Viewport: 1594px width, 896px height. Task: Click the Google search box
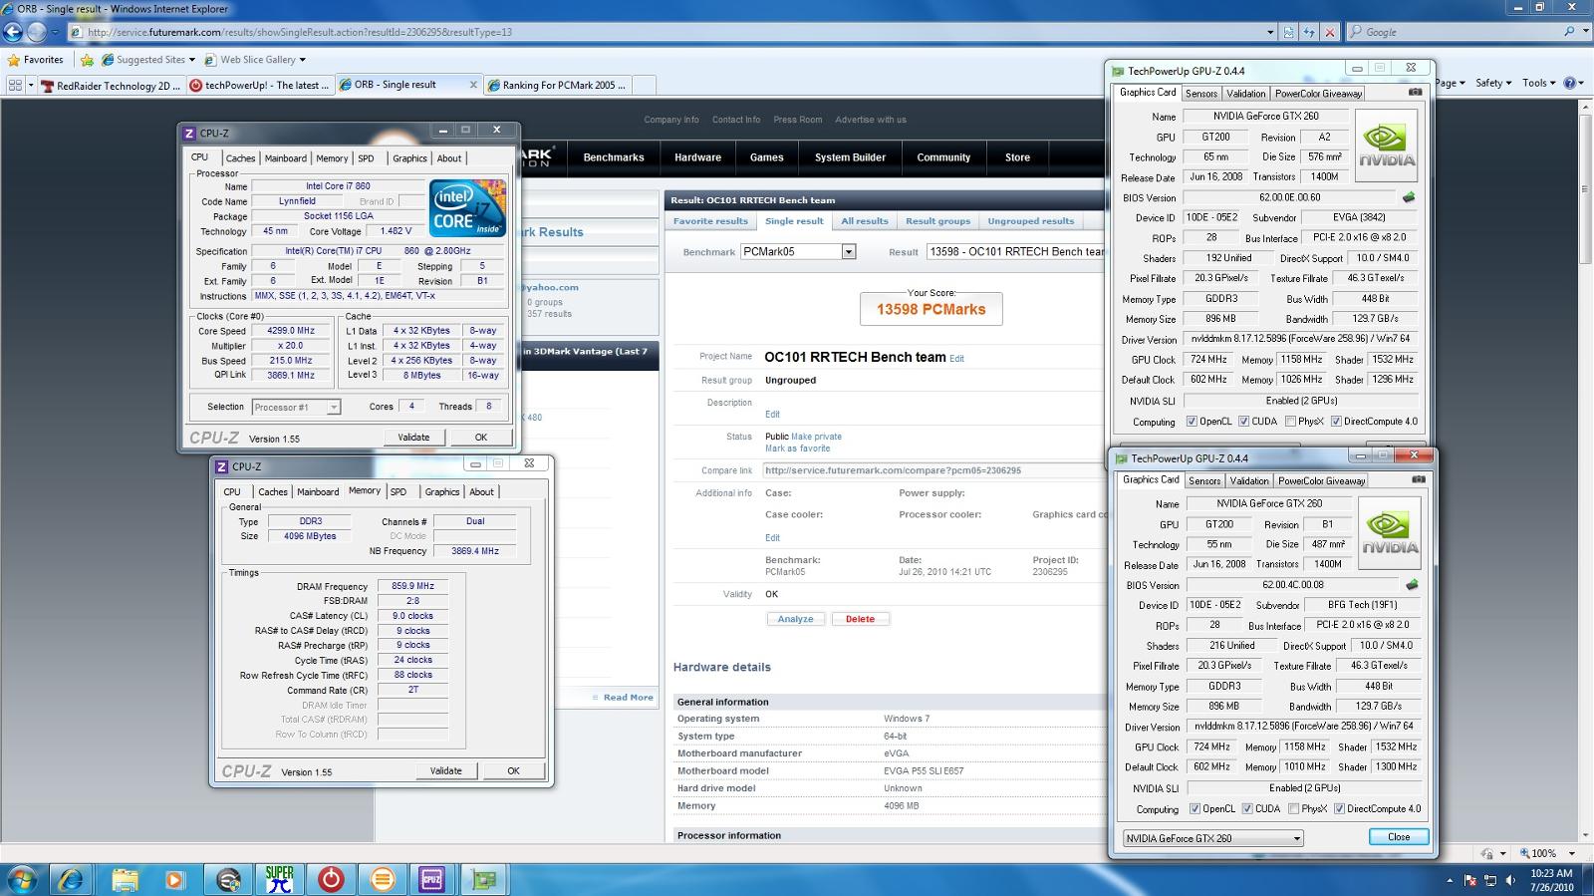pyautogui.click(x=1455, y=32)
